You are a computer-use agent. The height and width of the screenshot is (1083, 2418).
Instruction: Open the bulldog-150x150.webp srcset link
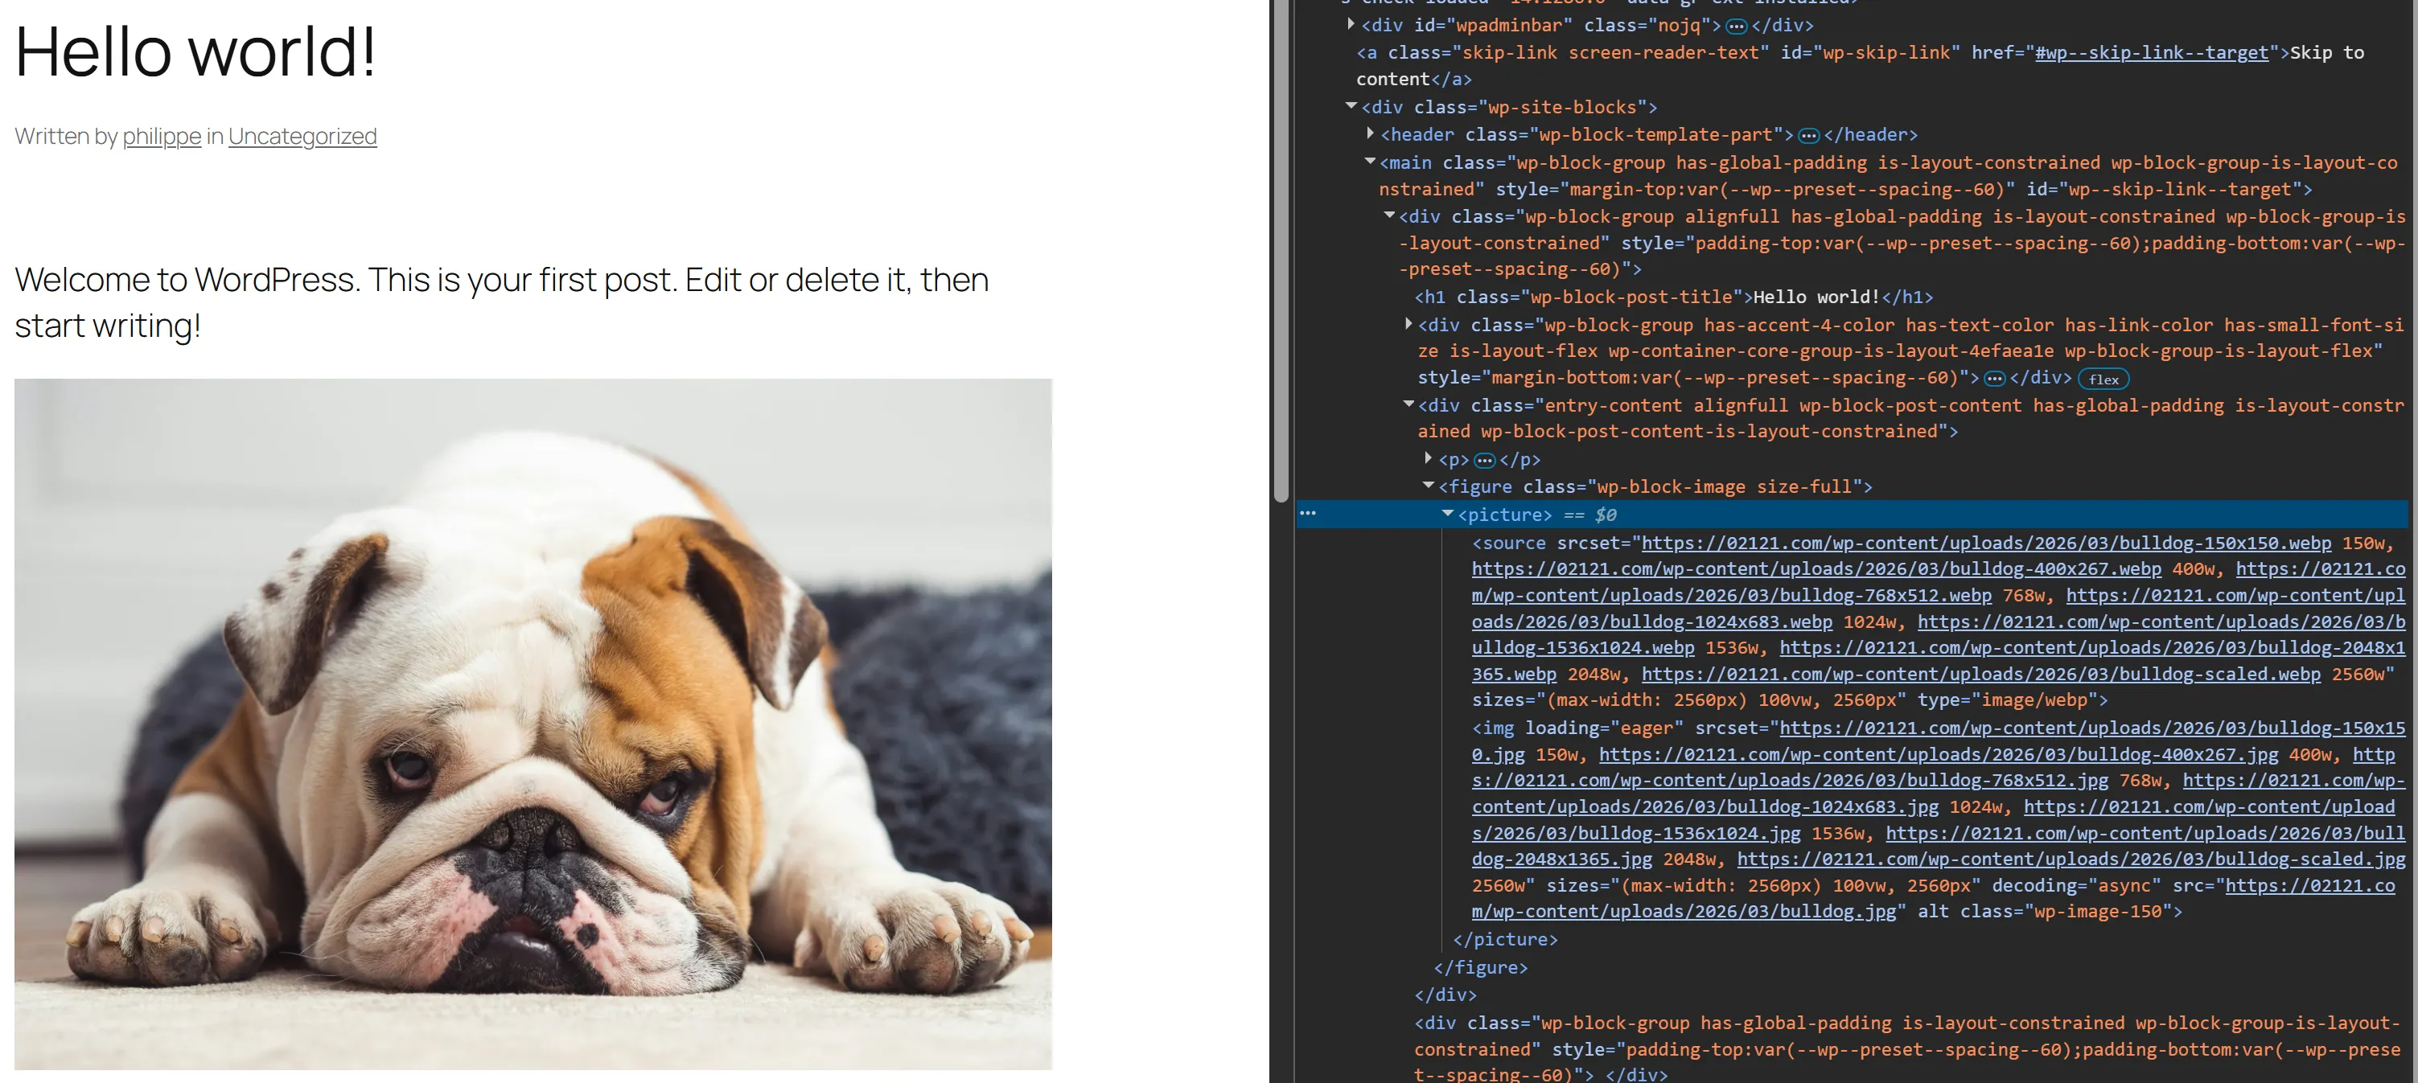[1986, 543]
